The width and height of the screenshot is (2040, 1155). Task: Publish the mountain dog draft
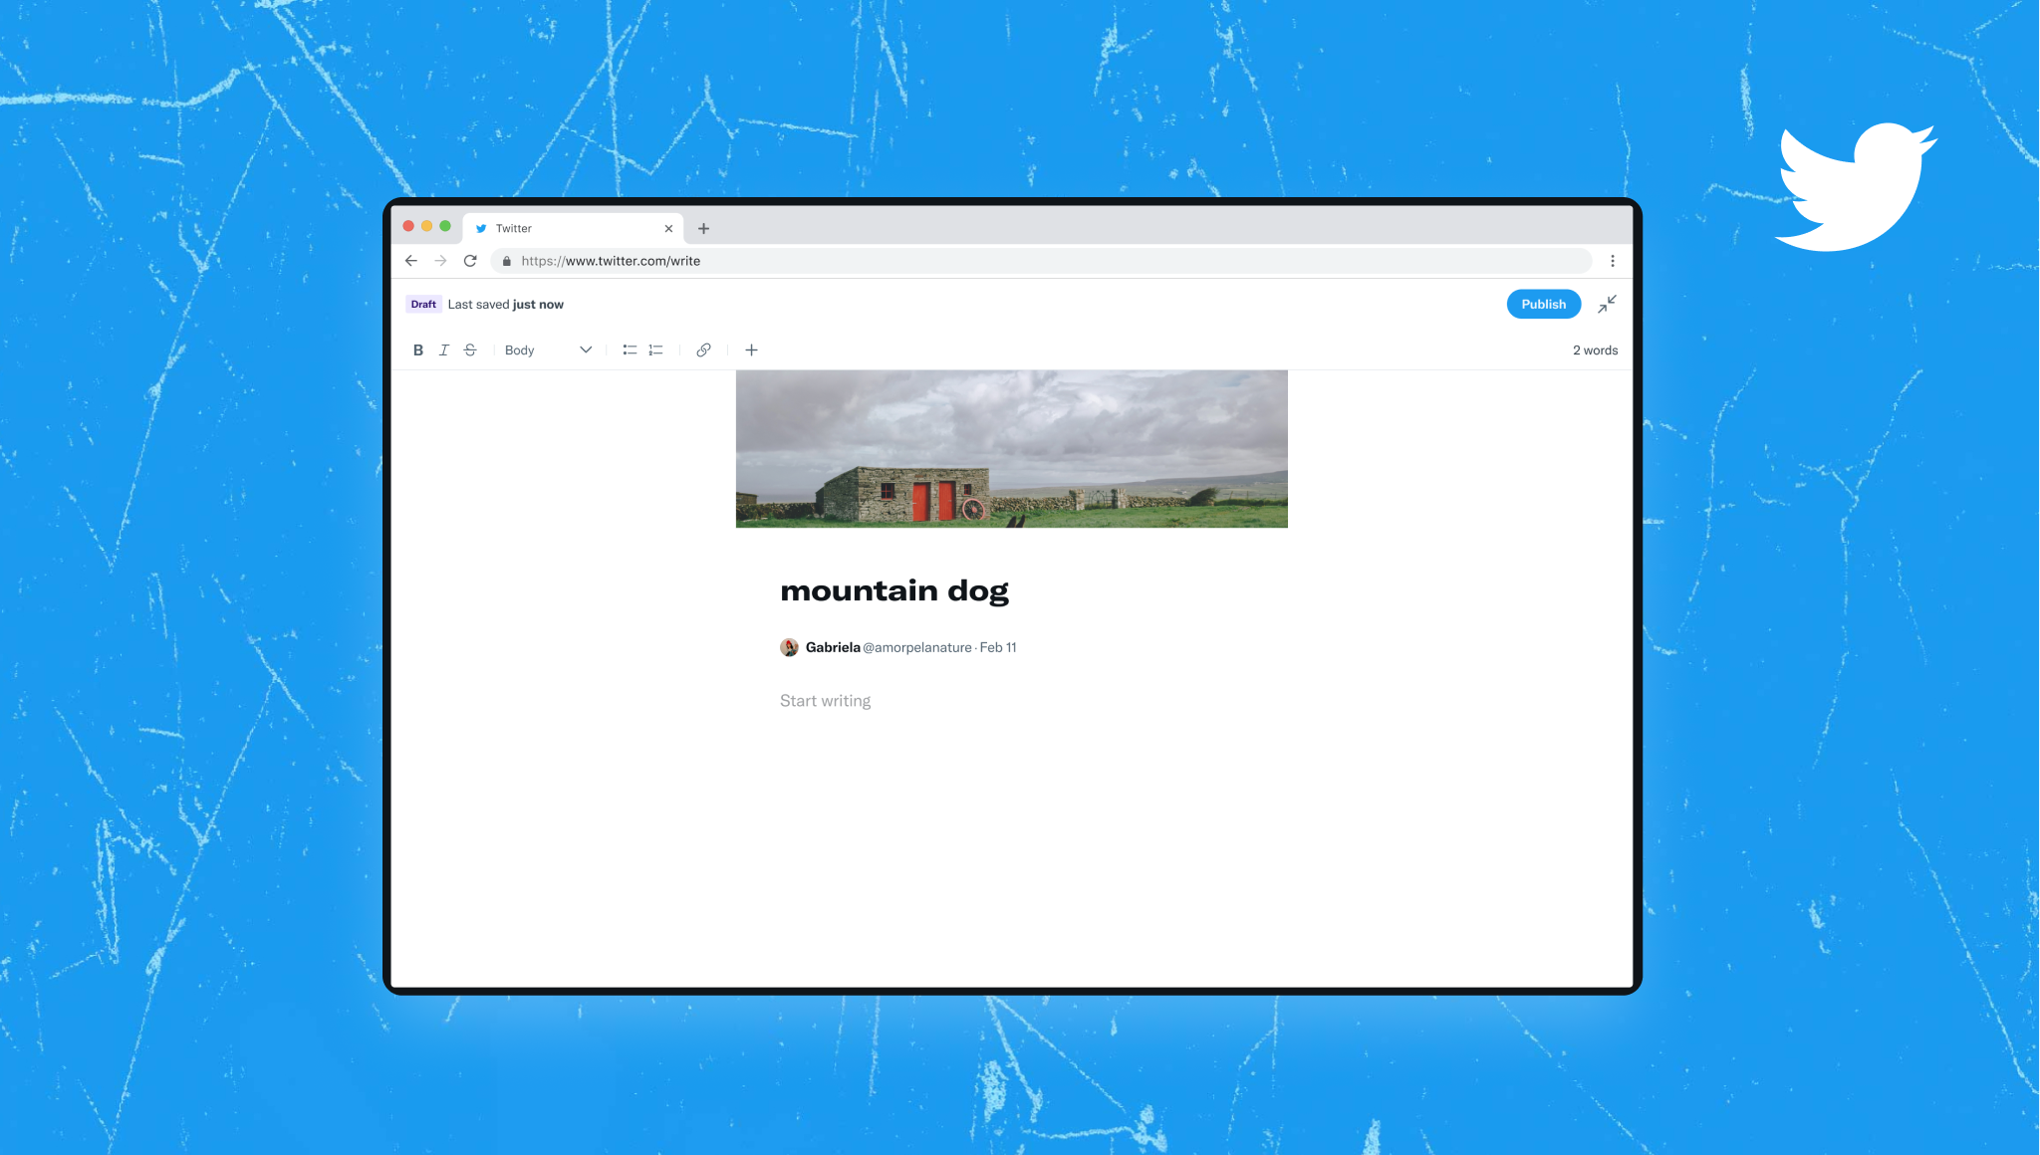pyautogui.click(x=1543, y=304)
